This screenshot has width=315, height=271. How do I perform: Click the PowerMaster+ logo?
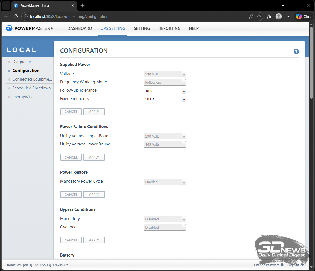30,28
